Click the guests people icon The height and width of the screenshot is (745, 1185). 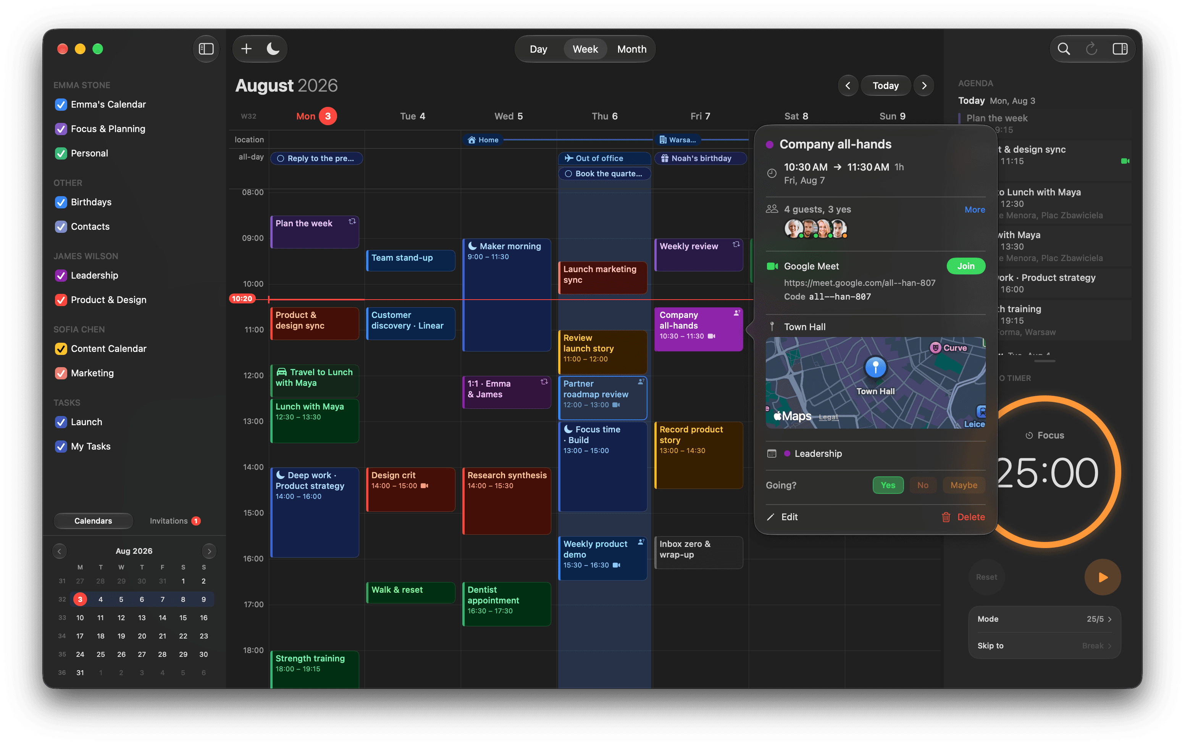coord(772,209)
